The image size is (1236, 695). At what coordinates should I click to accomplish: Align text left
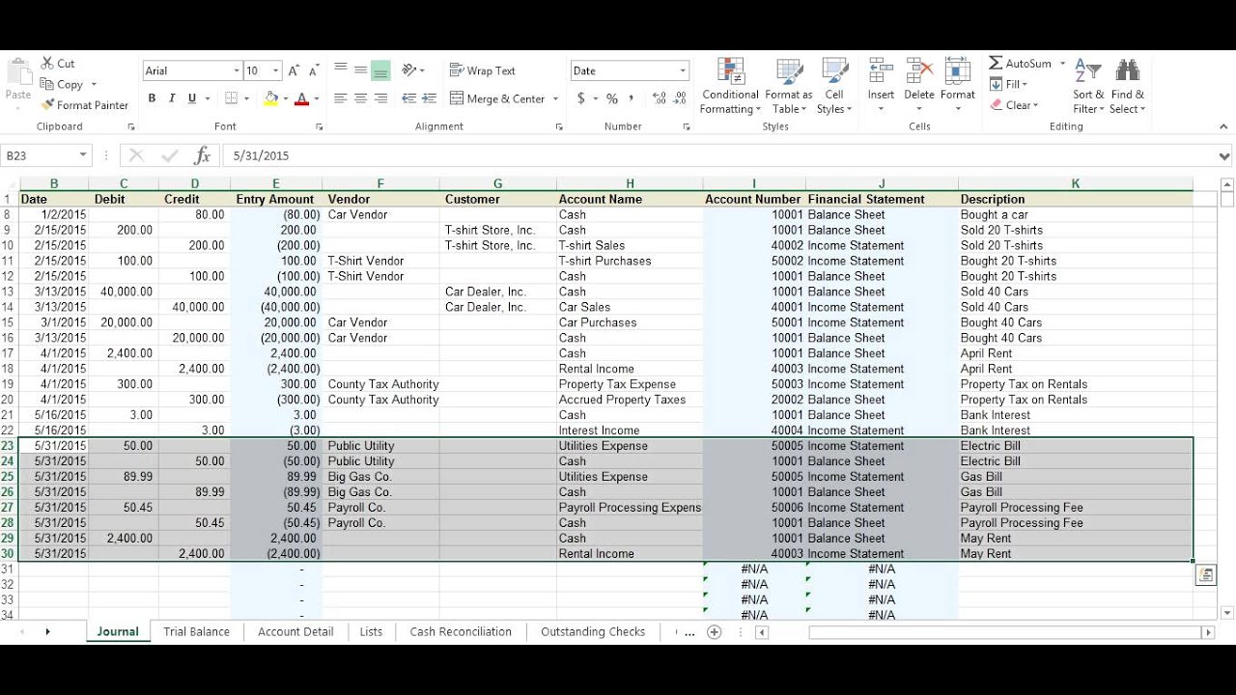point(340,98)
